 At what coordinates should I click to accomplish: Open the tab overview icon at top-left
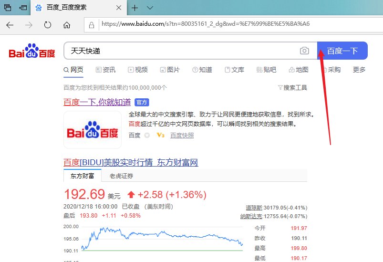point(8,8)
